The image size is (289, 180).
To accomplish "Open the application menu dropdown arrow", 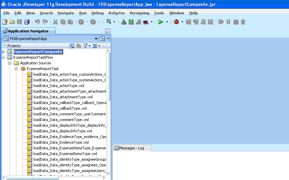I will (108, 39).
